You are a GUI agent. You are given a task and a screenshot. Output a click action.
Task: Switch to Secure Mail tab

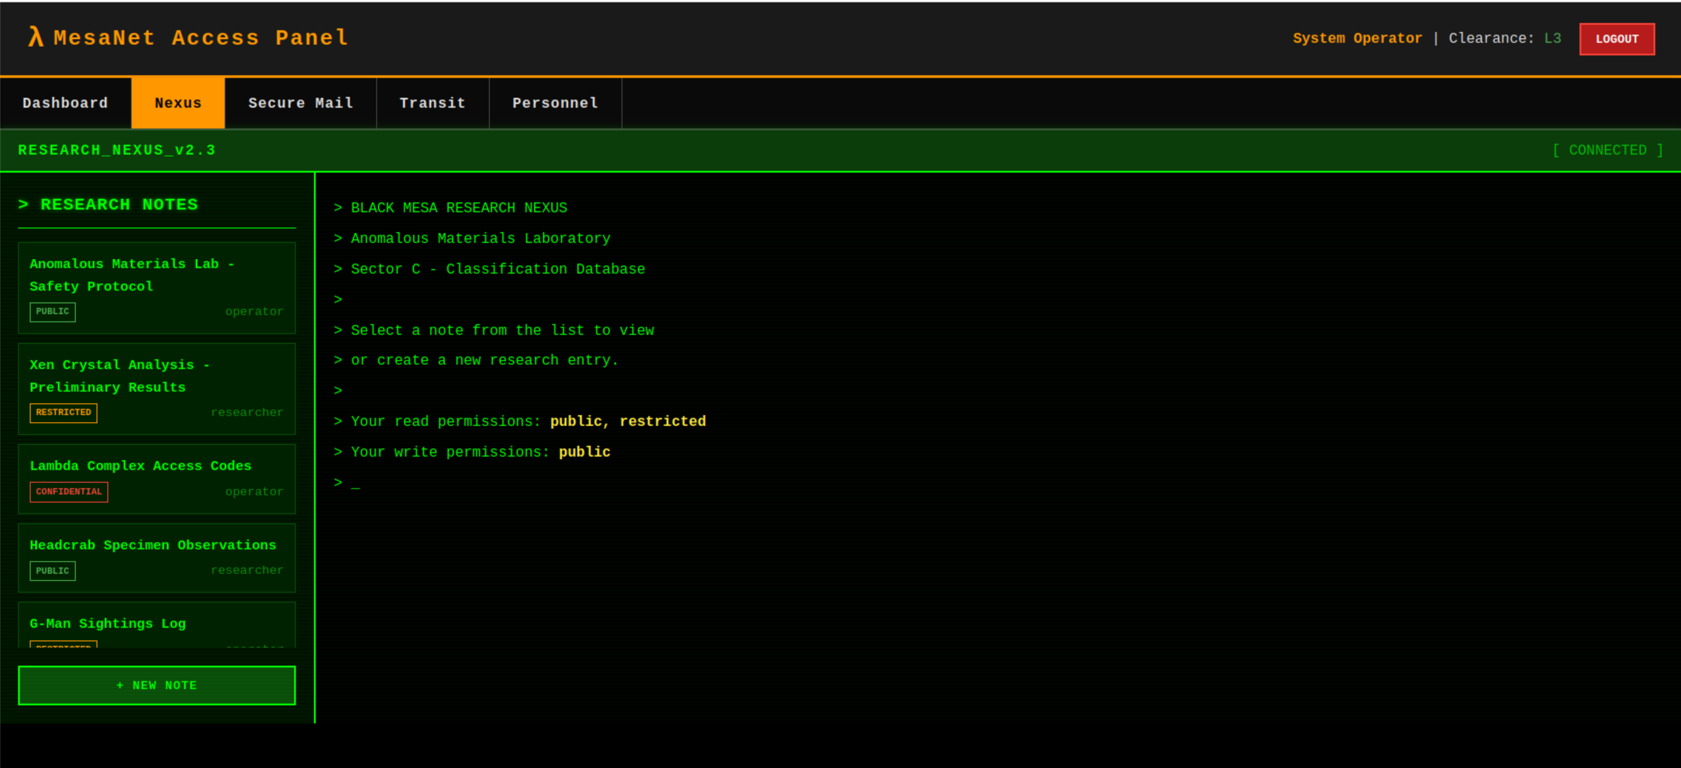tap(301, 103)
